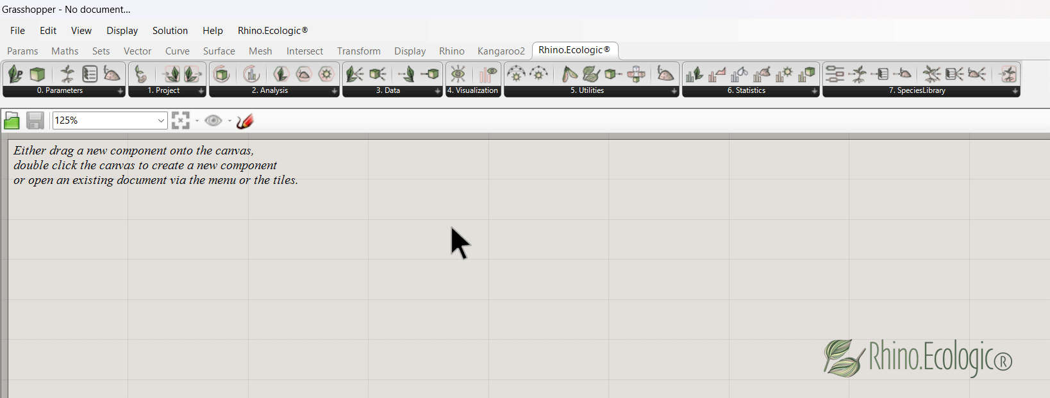Choose the bars with soil icon in Statistics
Viewport: 1050px width, 398px height.
[x=762, y=74]
